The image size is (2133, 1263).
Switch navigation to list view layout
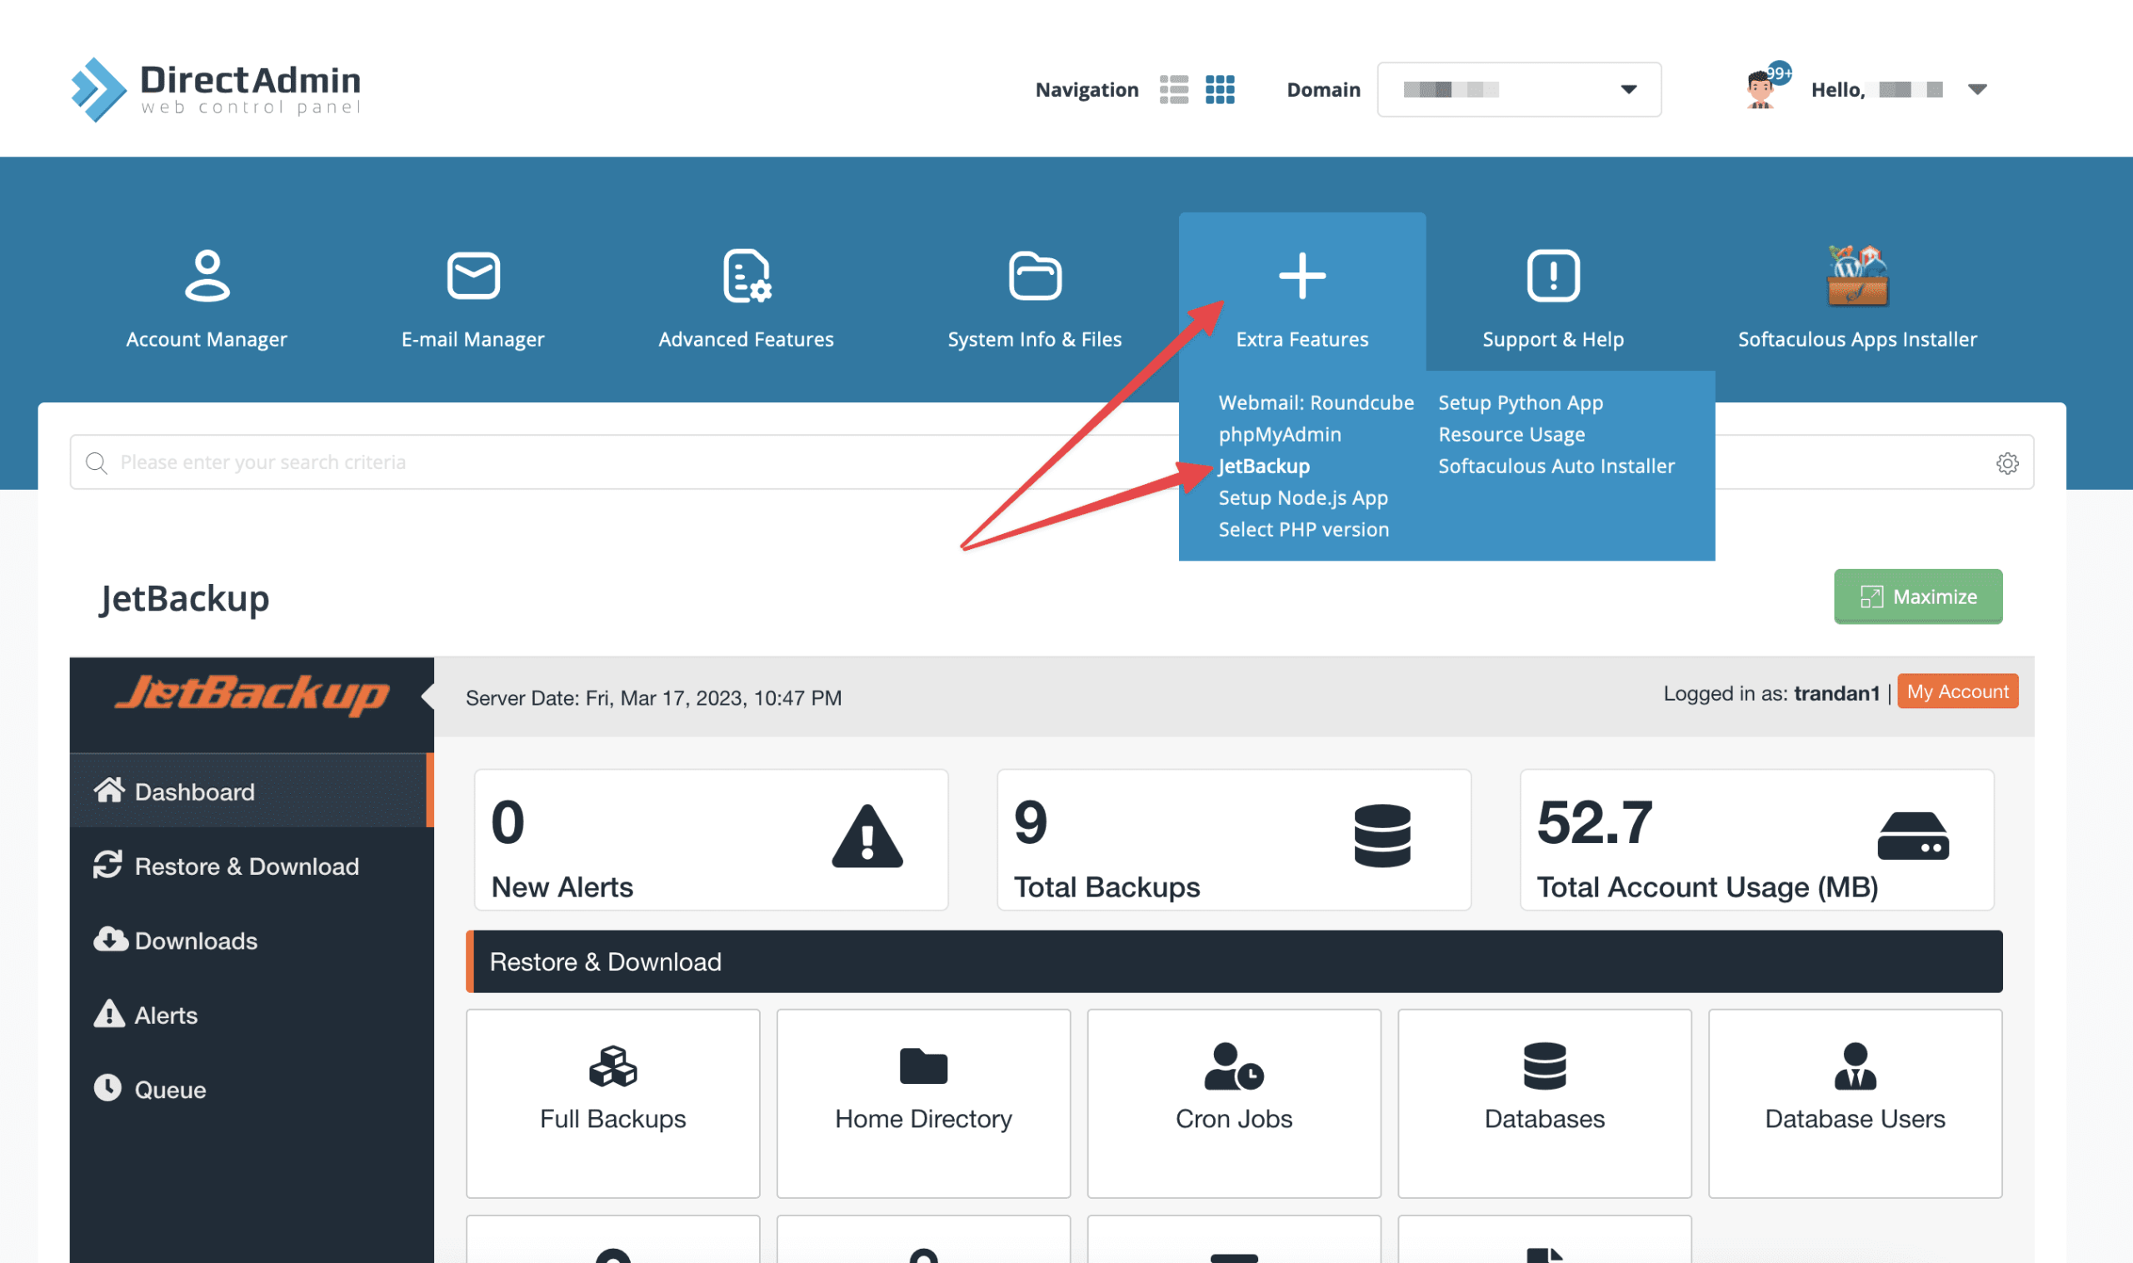coord(1176,88)
